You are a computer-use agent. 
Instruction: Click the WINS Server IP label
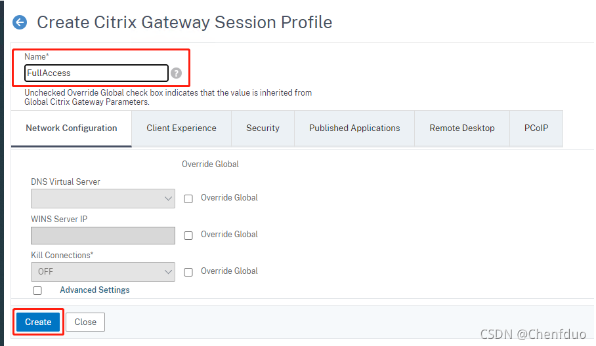pos(59,220)
